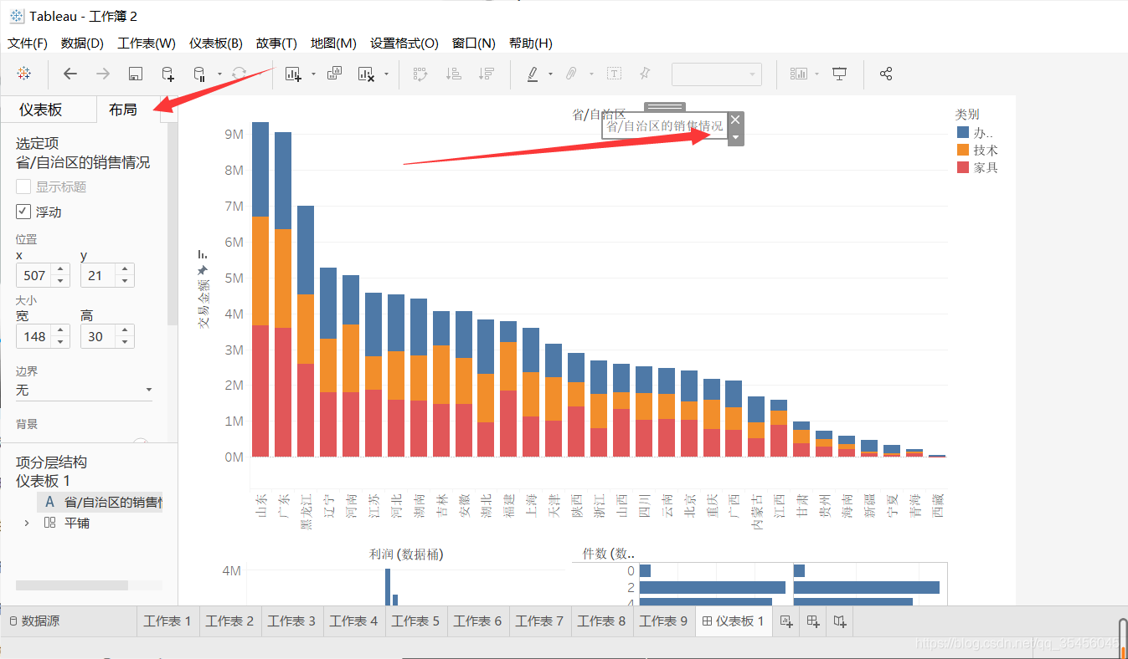Toggle the 浮动 checkbox
1128x659 pixels.
coord(23,212)
